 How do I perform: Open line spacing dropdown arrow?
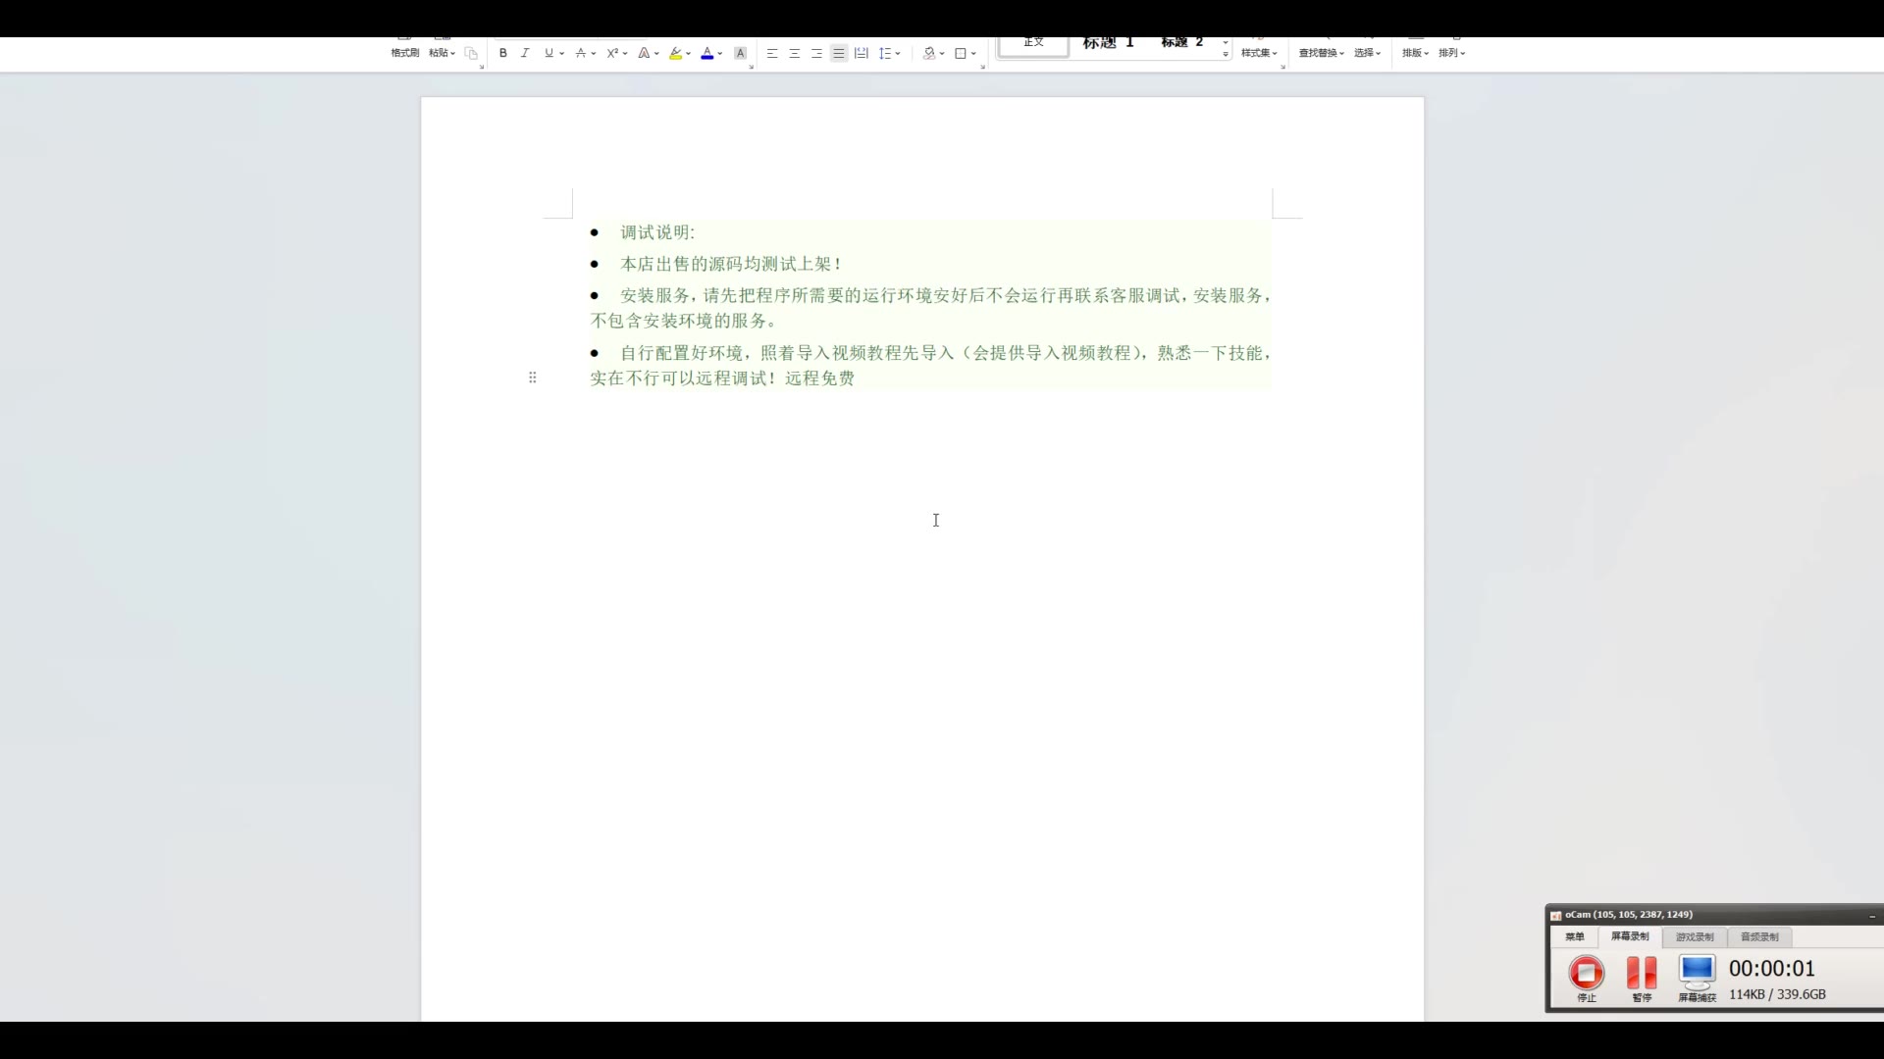(x=898, y=53)
